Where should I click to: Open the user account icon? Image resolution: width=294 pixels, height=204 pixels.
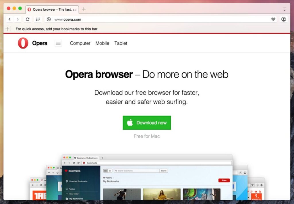point(284,19)
